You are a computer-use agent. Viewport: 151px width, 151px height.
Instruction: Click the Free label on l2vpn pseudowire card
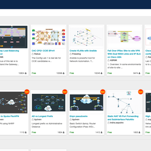click(72, 132)
